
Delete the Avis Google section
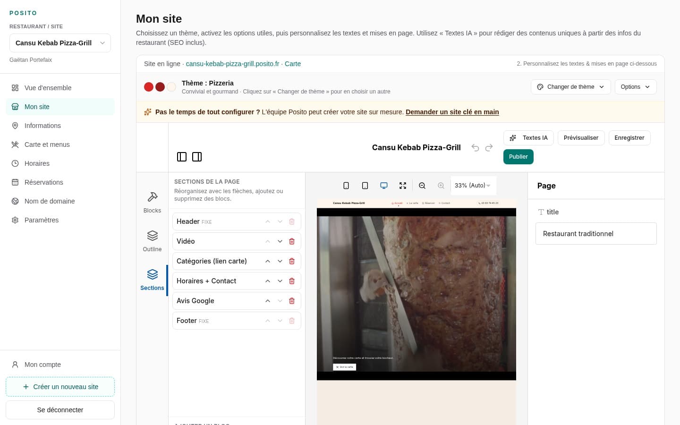292,301
